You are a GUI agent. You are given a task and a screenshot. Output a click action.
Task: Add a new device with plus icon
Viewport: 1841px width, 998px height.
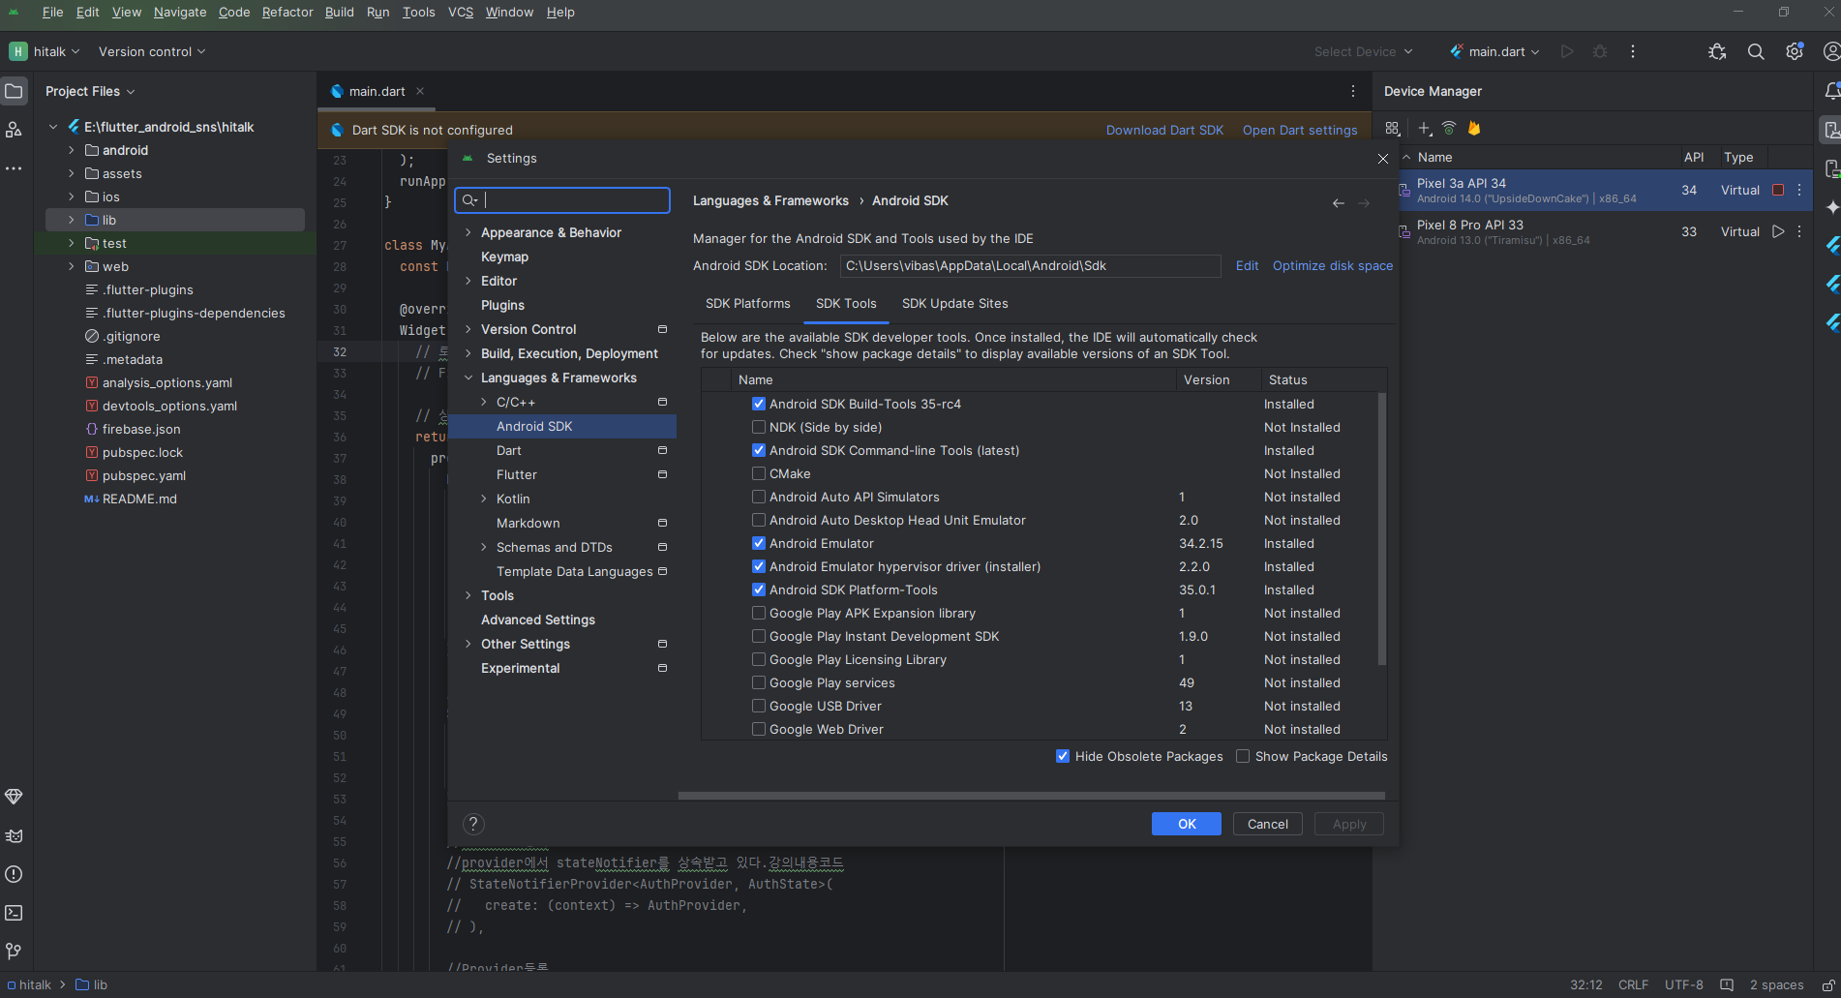click(x=1424, y=128)
